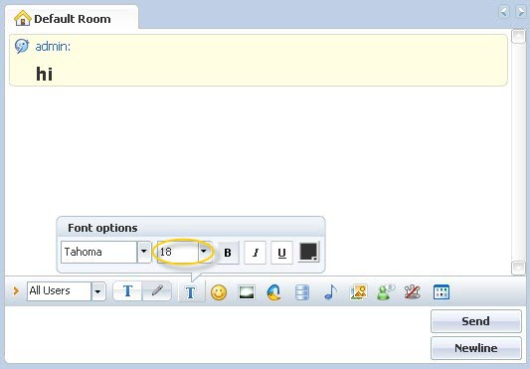
Task: Open the black font color swatch
Action: (308, 252)
